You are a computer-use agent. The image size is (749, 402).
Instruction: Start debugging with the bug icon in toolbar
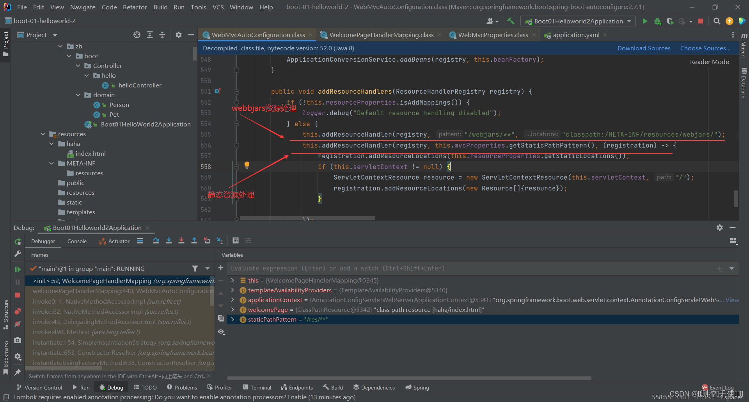click(x=657, y=21)
